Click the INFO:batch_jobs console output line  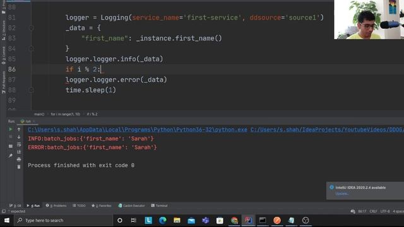pos(91,139)
